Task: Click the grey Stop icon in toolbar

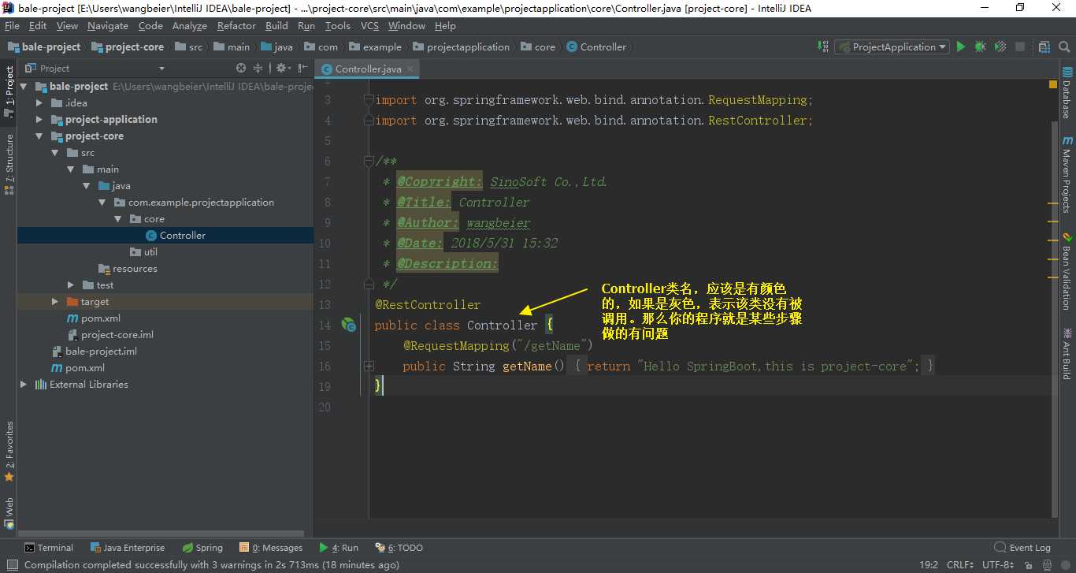Action: click(x=1020, y=47)
